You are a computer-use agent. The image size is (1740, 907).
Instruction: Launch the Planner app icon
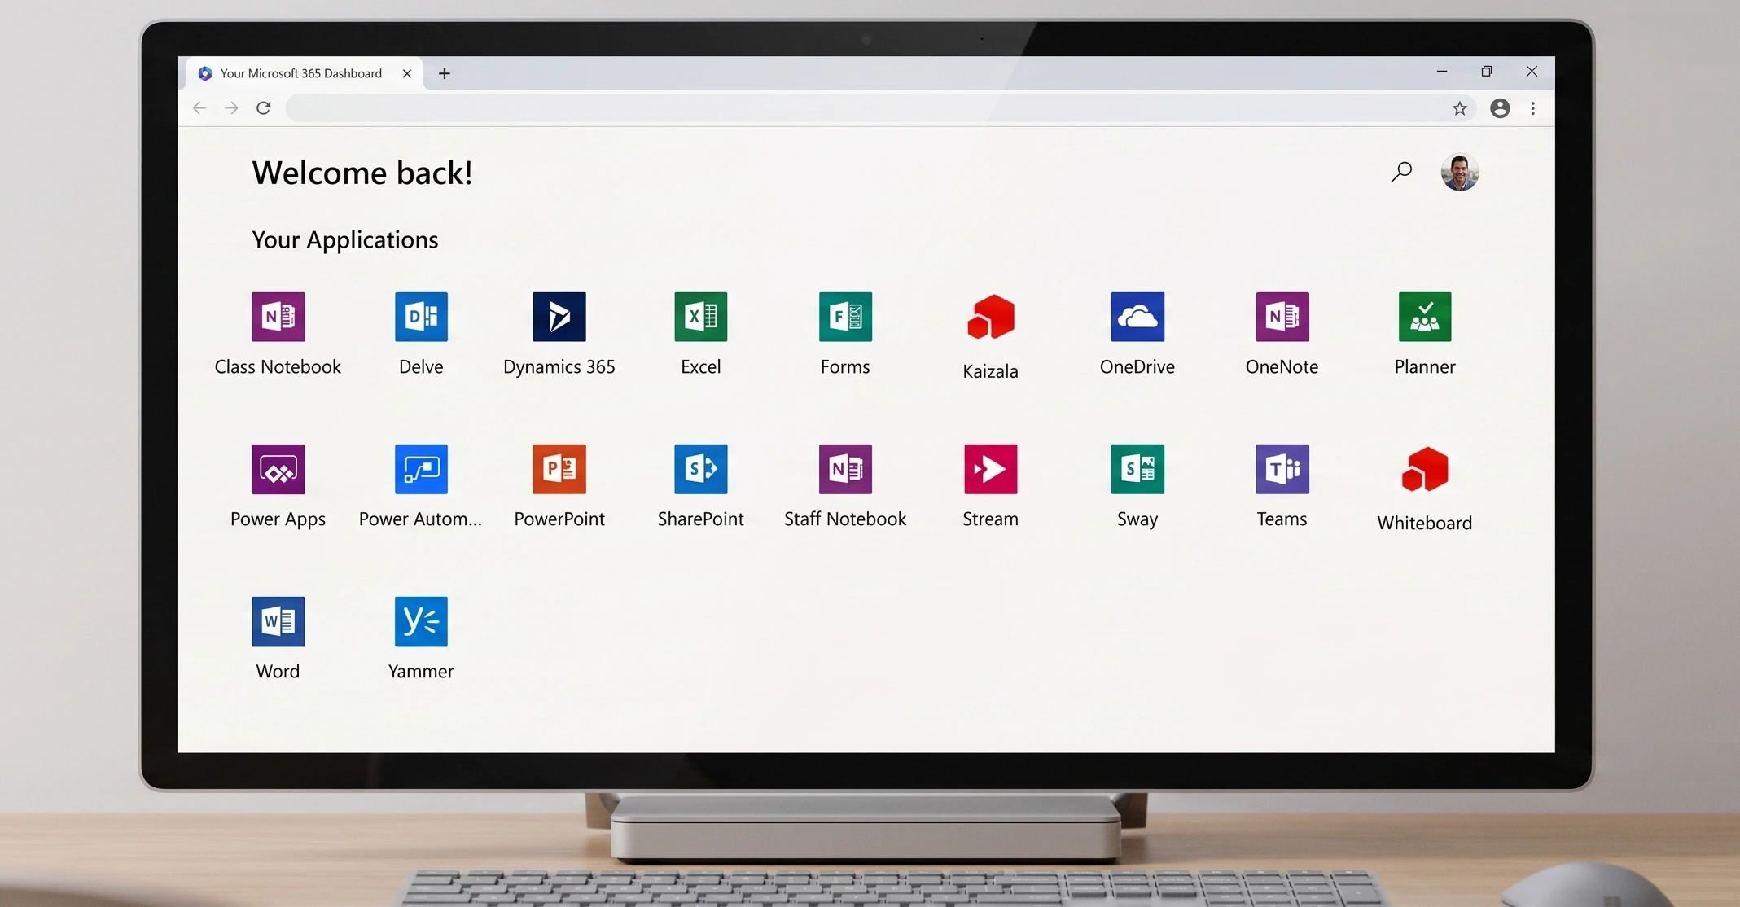click(x=1425, y=317)
